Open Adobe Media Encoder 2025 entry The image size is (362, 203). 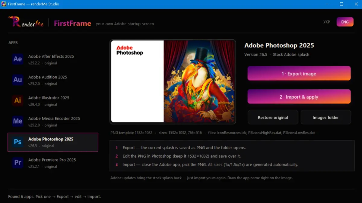(x=53, y=121)
